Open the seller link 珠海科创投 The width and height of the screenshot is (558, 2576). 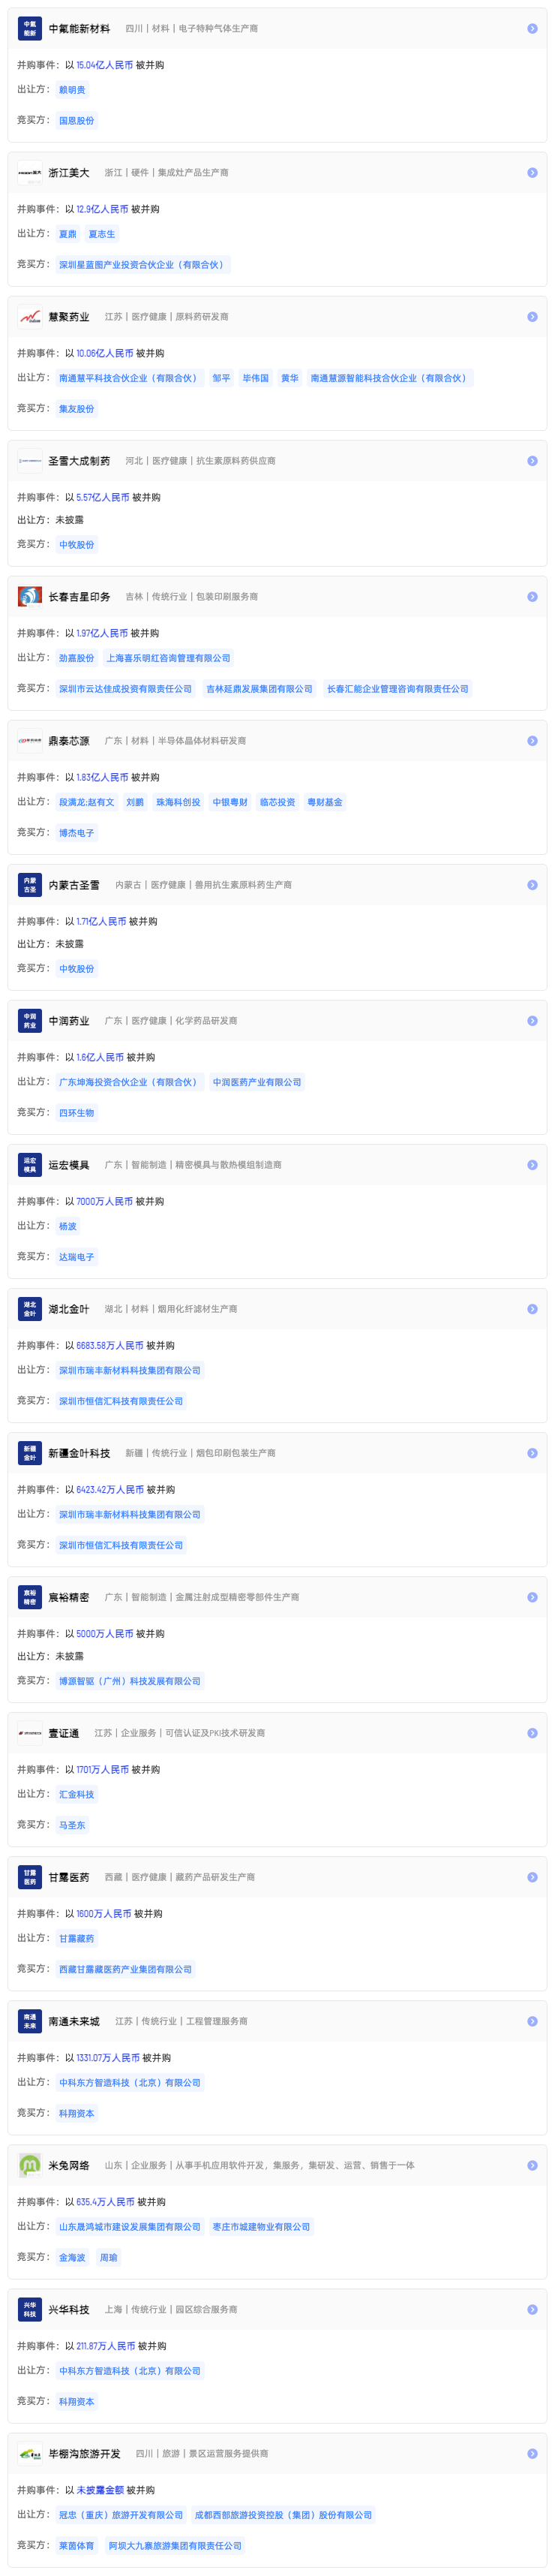(x=178, y=802)
